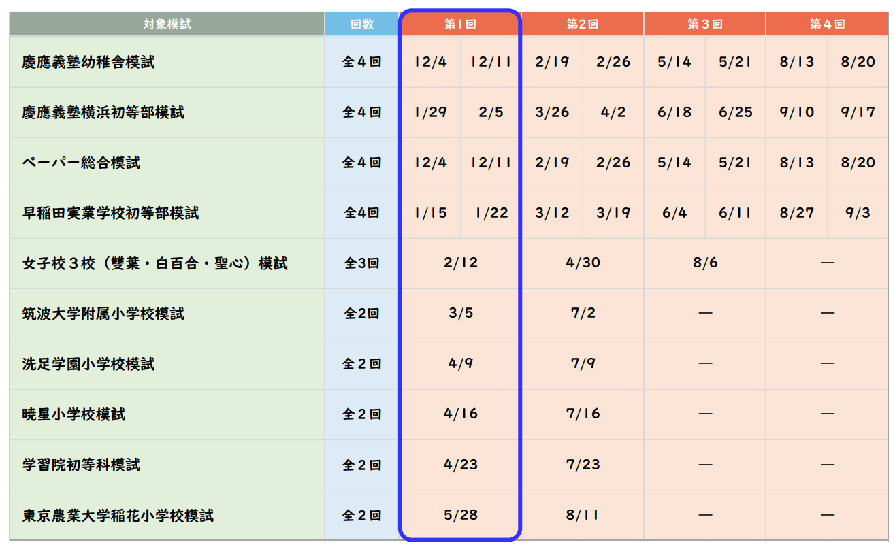Click the 早稲田実業学校初等部模試 row name

110,213
